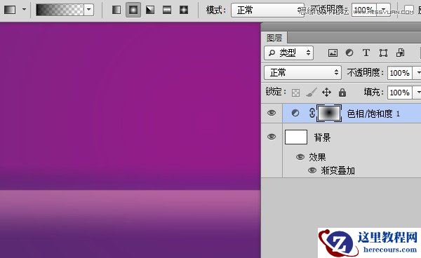Click the gradient tool preset icon
This screenshot has width=421, height=258.
click(10, 10)
